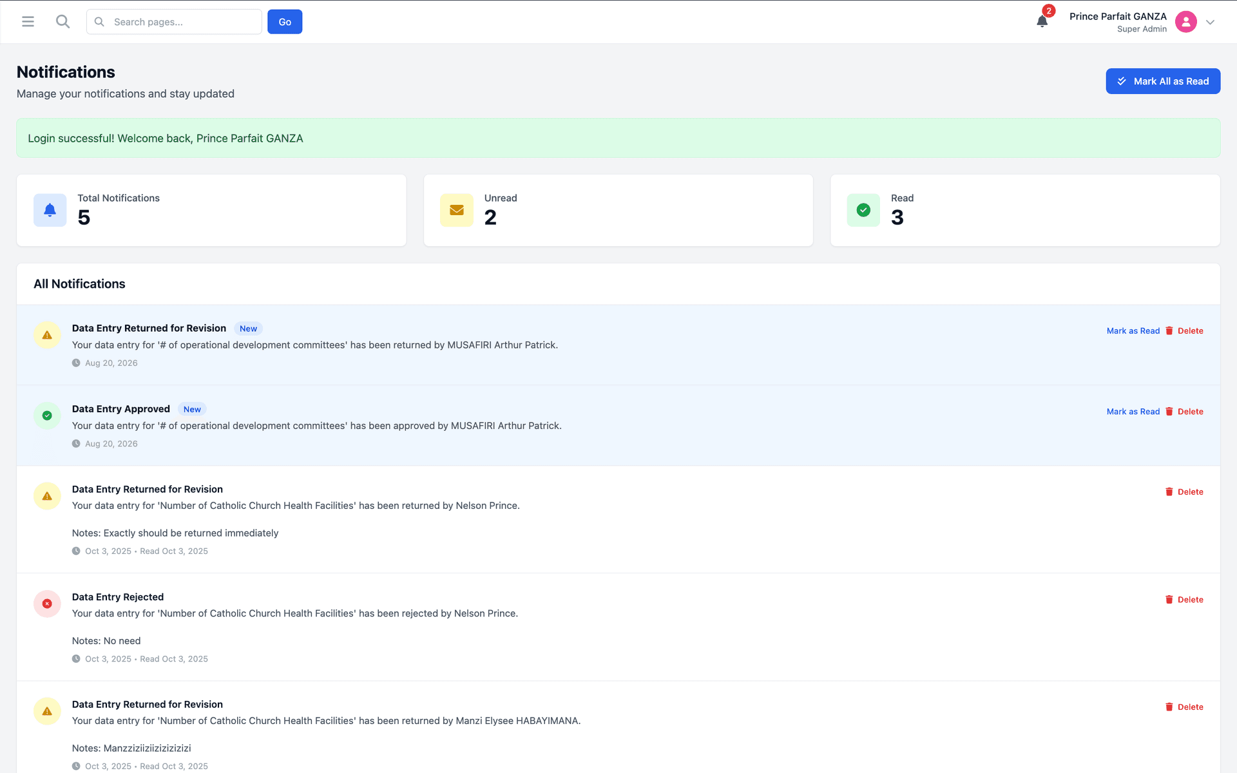The image size is (1237, 773).
Task: Click the All Notifications section heading
Action: [79, 284]
